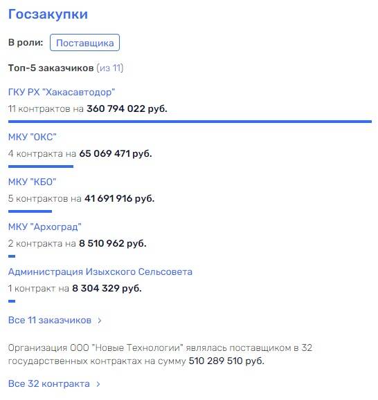Click the Хакасавтодор full-width amount bar

[x=190, y=122]
